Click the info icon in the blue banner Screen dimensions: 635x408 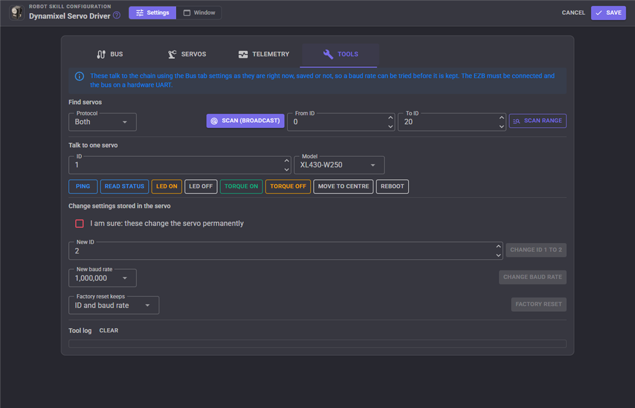[79, 76]
